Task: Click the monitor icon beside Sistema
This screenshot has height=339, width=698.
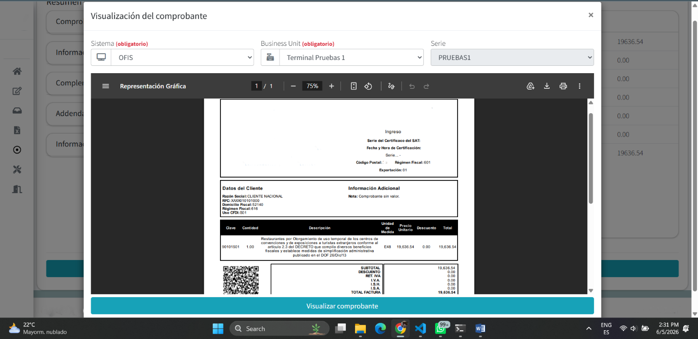Action: coord(101,57)
